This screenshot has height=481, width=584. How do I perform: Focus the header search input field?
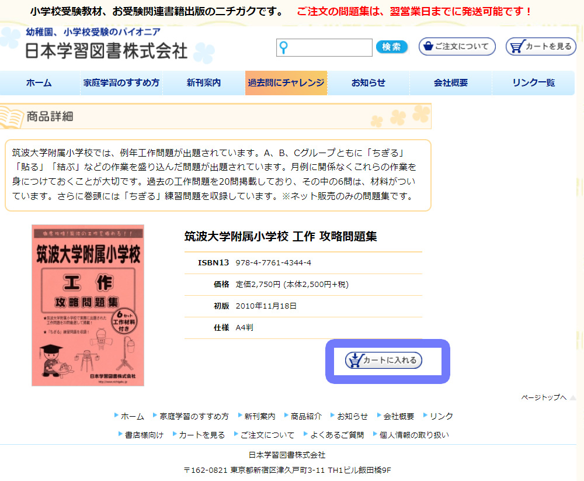tap(324, 47)
